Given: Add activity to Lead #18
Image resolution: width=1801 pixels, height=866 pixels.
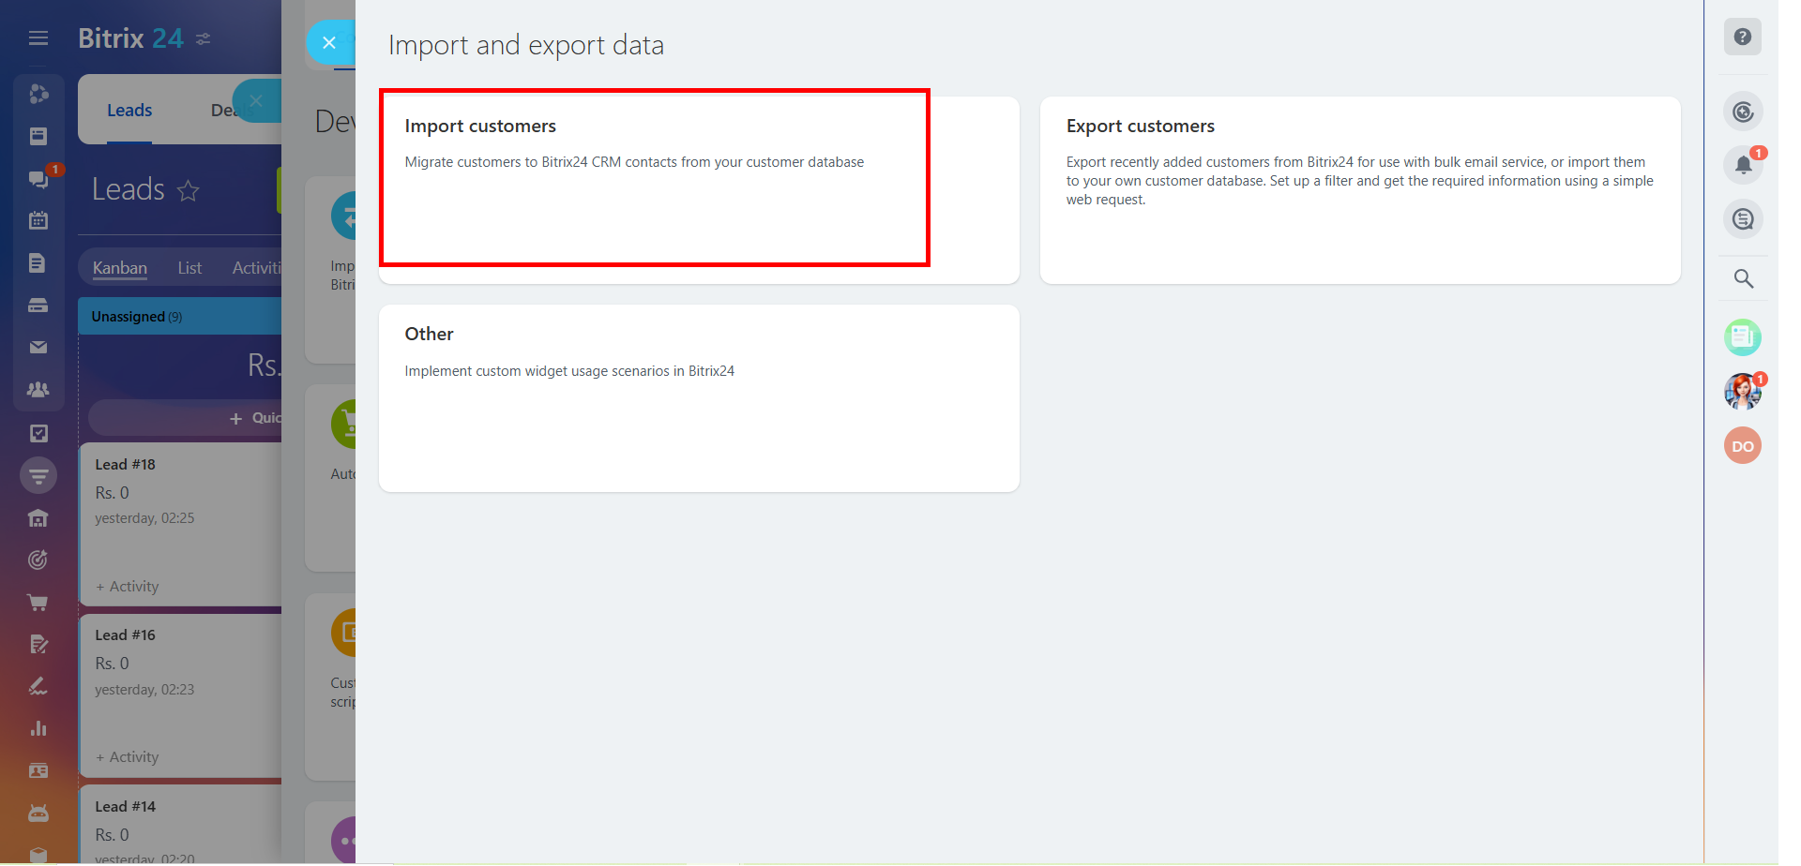Looking at the screenshot, I should click(x=128, y=587).
